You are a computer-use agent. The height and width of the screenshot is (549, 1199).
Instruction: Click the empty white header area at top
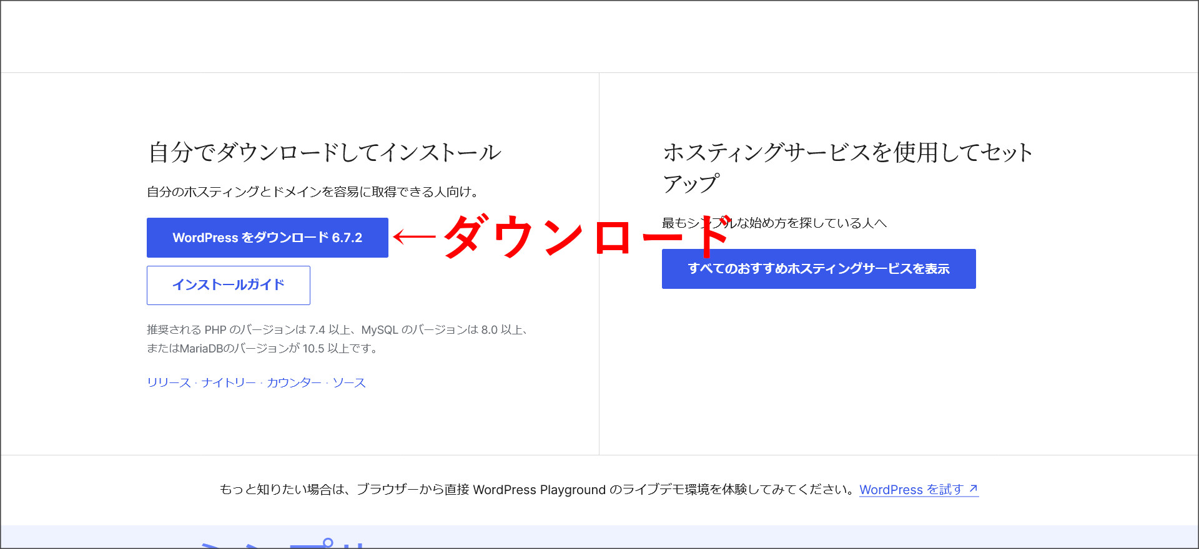[x=599, y=36]
